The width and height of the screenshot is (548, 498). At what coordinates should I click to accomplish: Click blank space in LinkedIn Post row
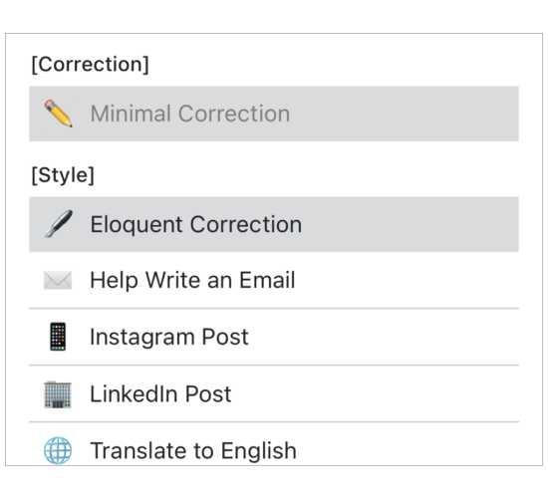tap(374, 393)
